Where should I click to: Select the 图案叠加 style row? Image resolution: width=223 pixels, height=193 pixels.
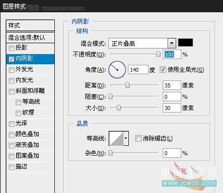(30, 156)
